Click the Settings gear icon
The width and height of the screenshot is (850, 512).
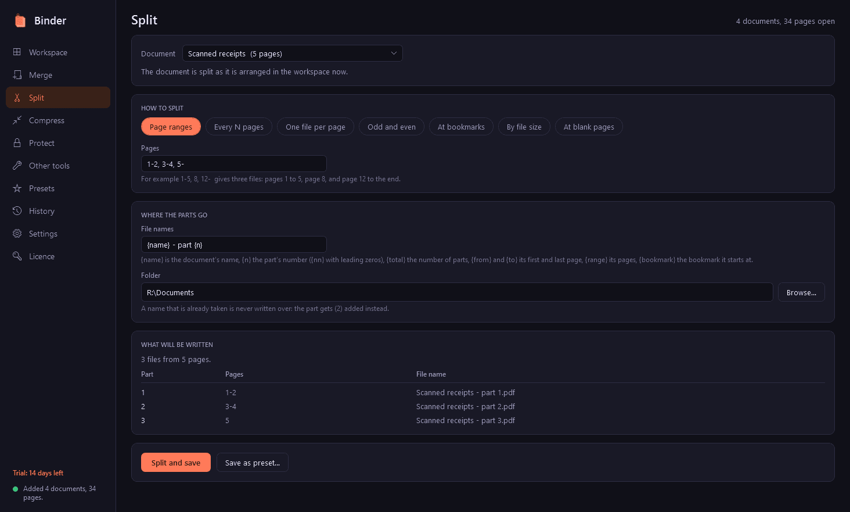click(17, 234)
